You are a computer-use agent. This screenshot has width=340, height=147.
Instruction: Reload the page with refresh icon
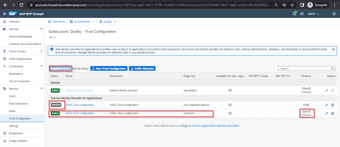21,5
